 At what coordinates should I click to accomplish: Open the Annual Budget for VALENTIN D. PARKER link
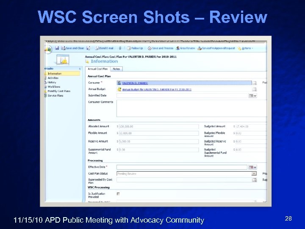click(x=157, y=89)
